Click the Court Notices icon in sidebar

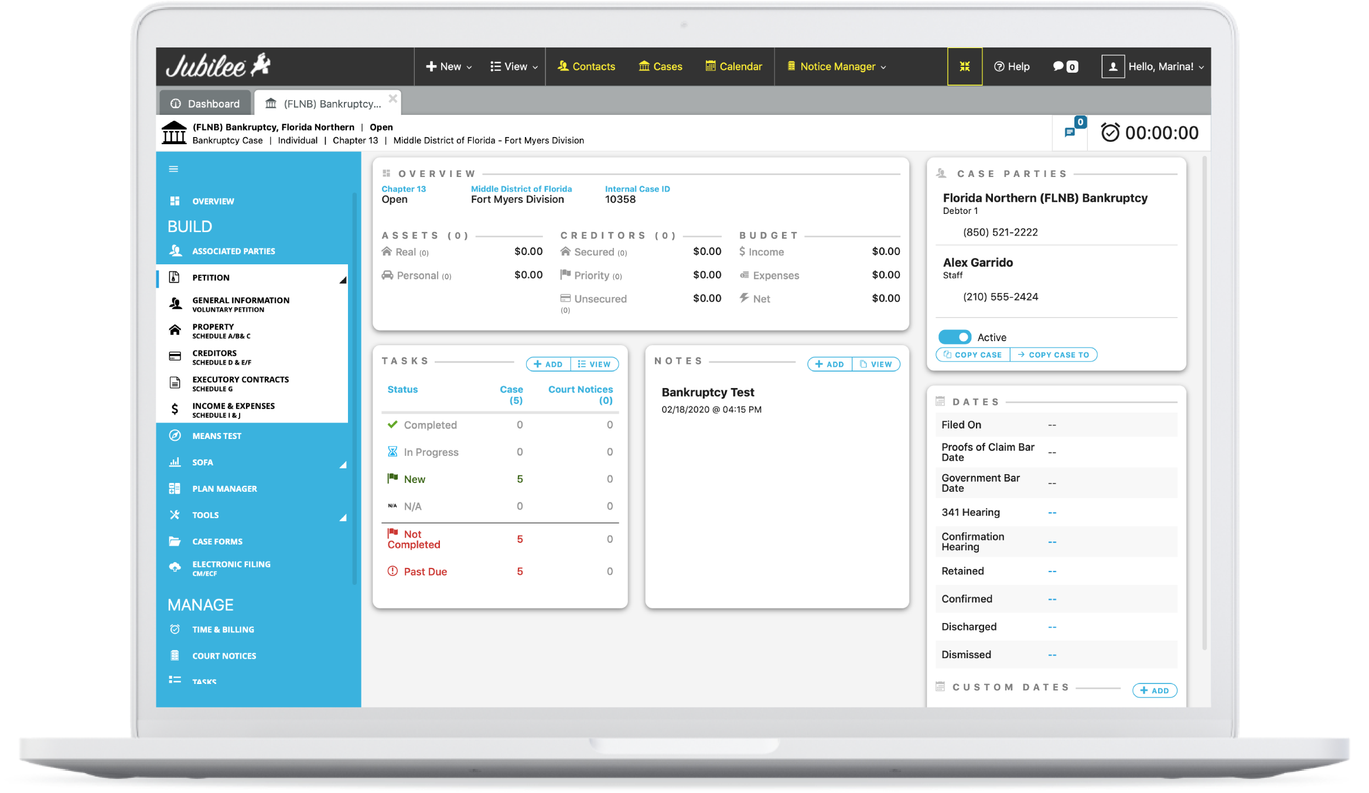(x=175, y=655)
